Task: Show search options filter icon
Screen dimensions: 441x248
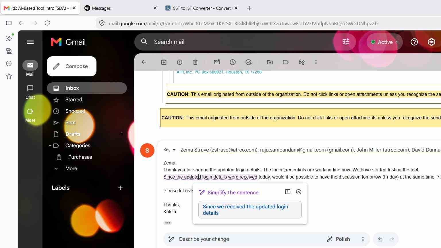Action: click(346, 42)
